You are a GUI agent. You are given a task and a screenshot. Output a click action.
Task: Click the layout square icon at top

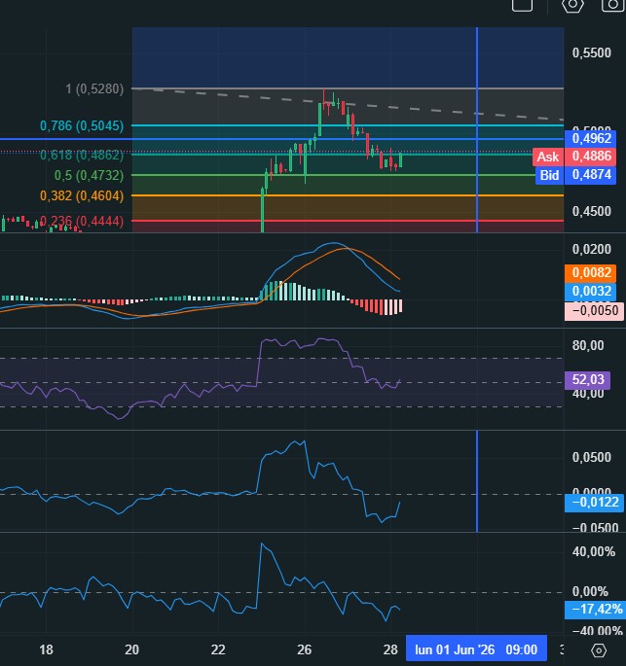tap(522, 5)
